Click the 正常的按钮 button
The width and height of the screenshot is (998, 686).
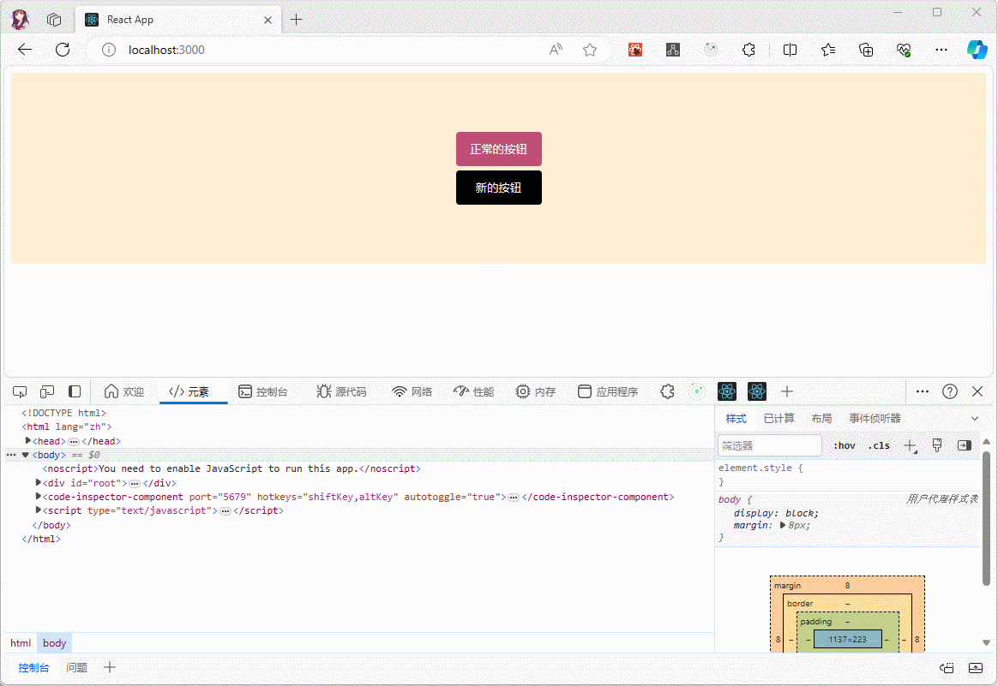click(498, 149)
